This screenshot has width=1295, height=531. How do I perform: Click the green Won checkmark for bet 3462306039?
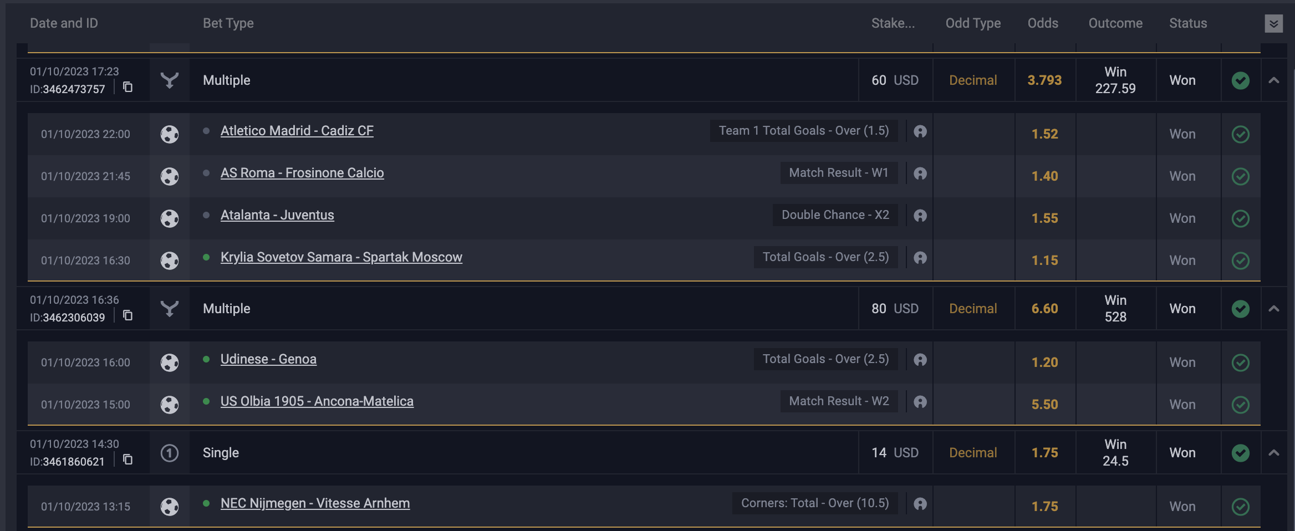pyautogui.click(x=1241, y=309)
